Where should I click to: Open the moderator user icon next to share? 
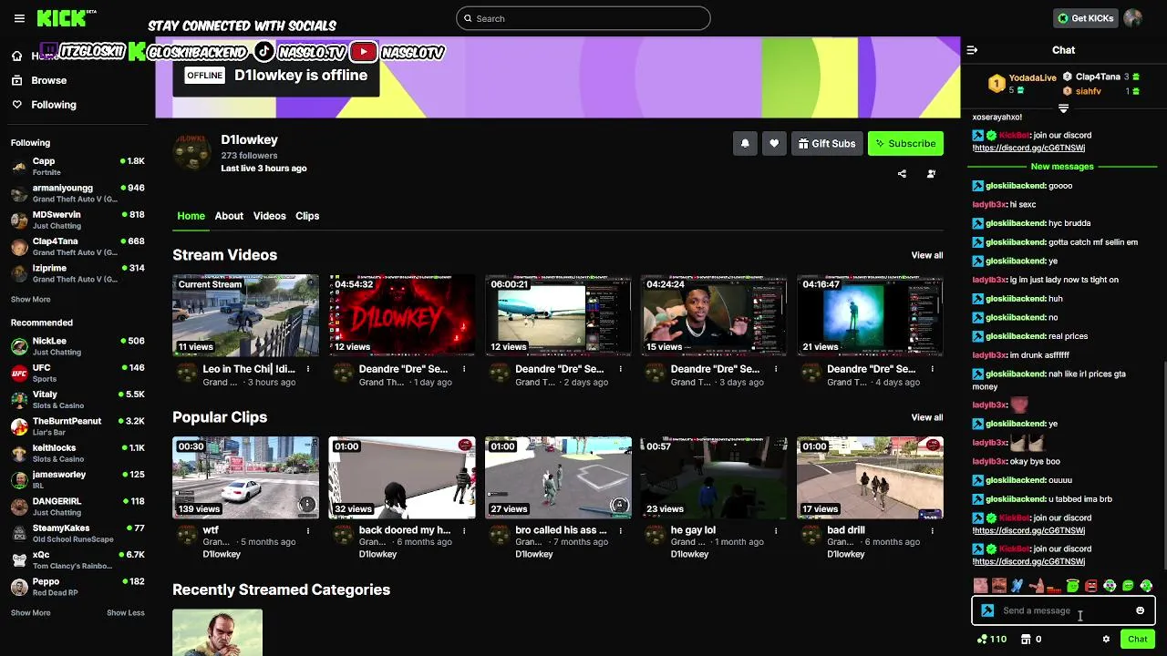pos(931,173)
